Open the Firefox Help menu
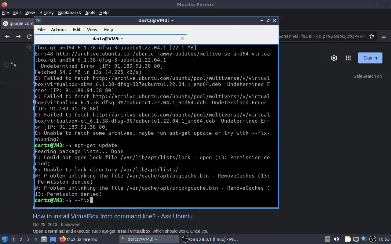391x244 pixels. [x=104, y=13]
